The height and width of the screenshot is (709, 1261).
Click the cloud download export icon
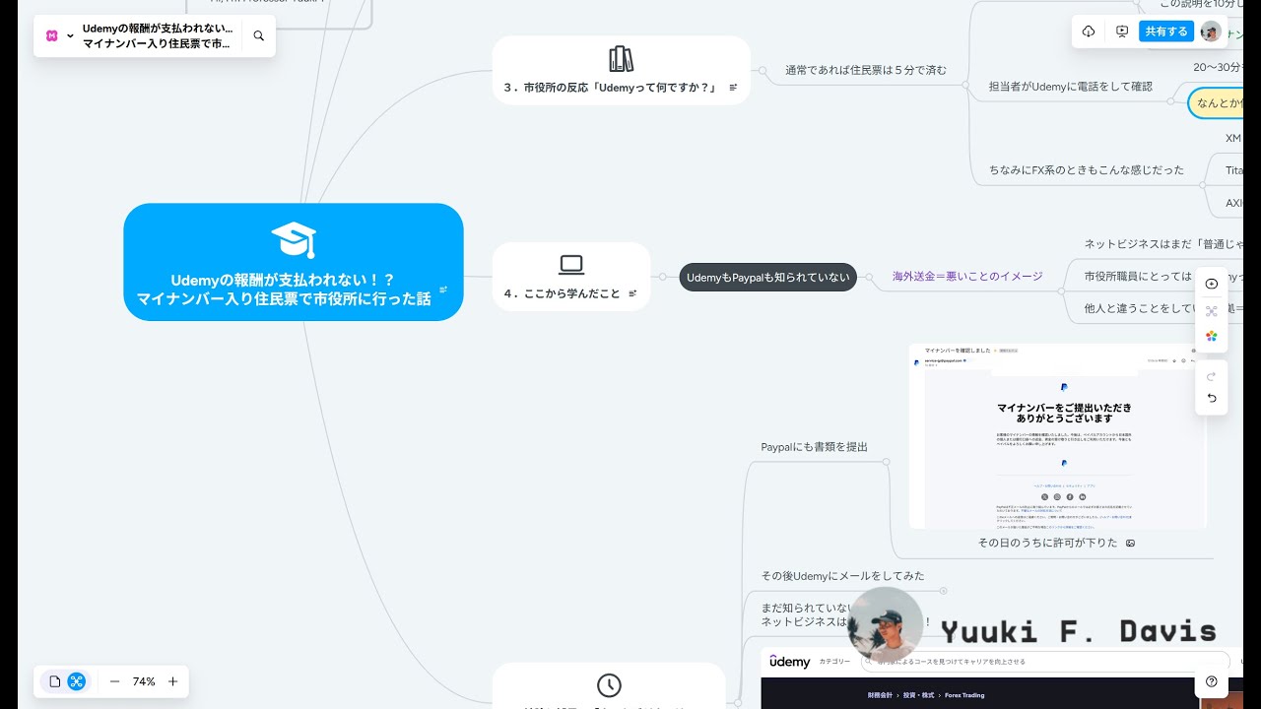click(1089, 32)
